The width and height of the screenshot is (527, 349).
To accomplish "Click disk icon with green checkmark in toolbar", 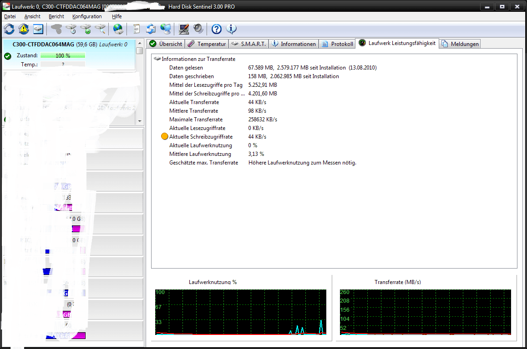I will coord(86,29).
